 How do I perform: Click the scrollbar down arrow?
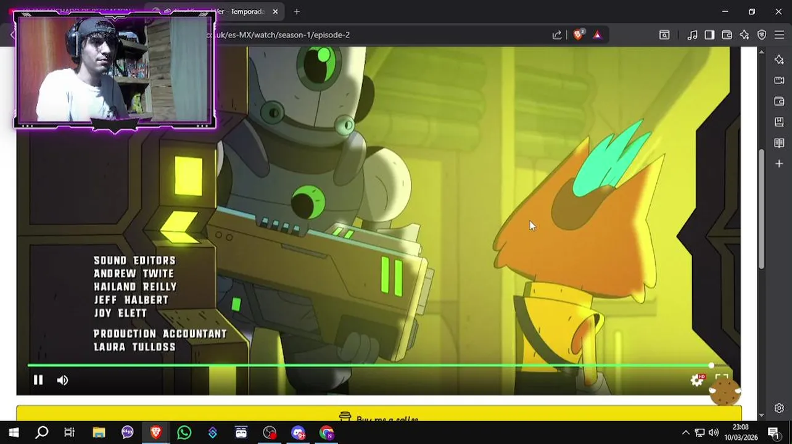[762, 416]
